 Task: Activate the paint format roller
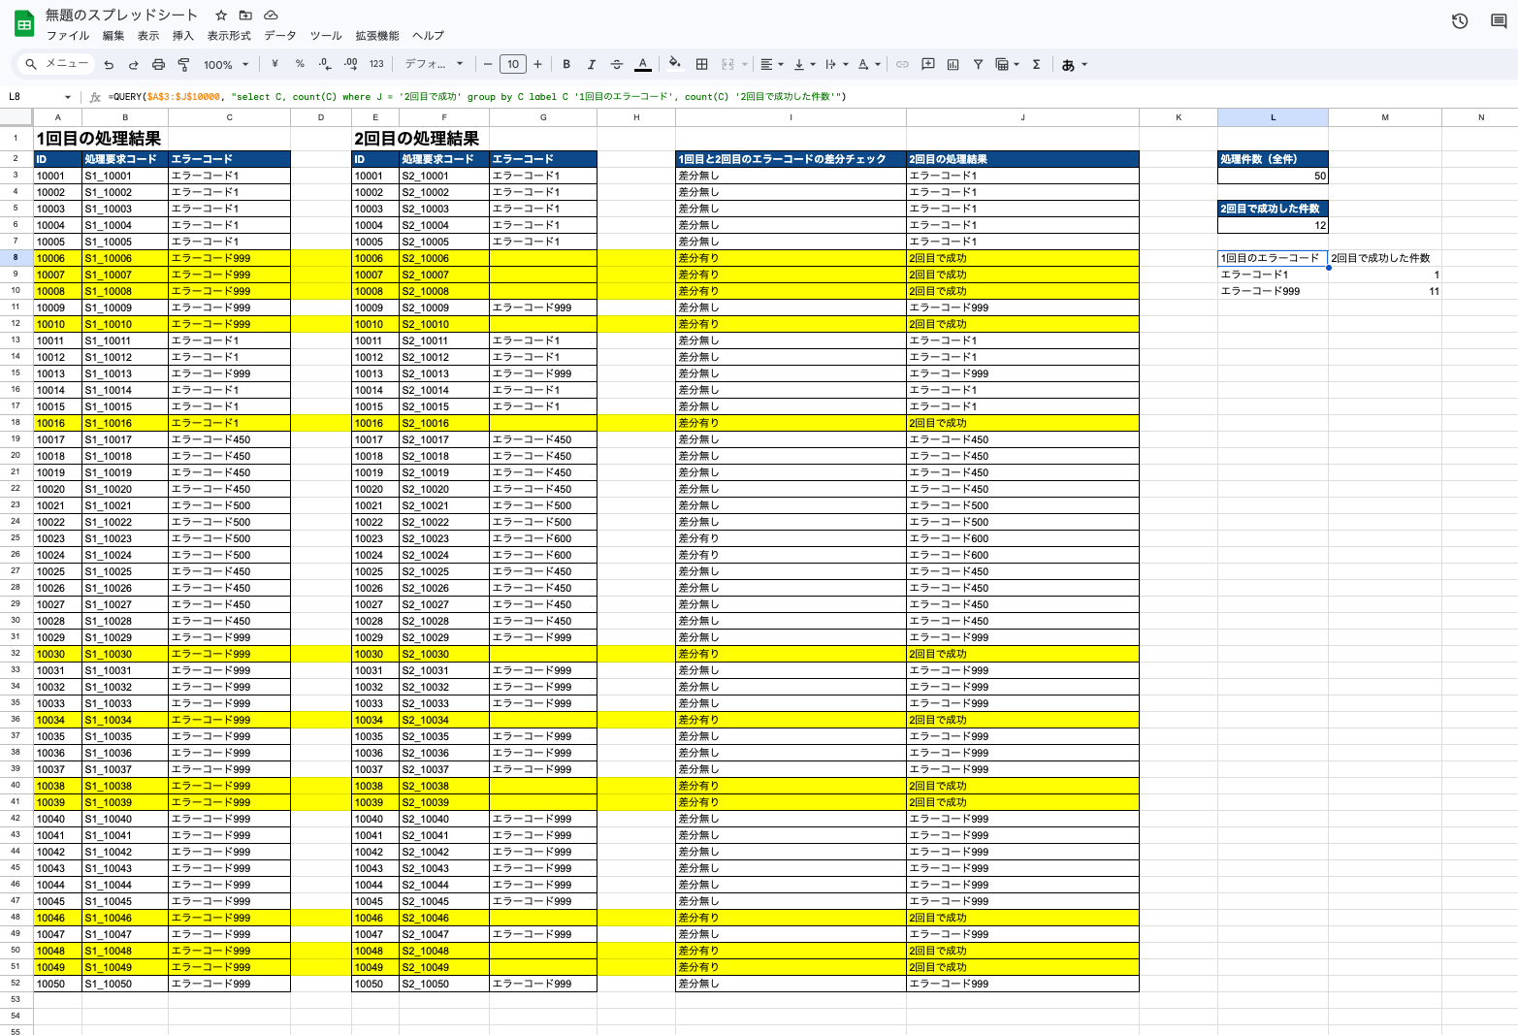coord(183,65)
